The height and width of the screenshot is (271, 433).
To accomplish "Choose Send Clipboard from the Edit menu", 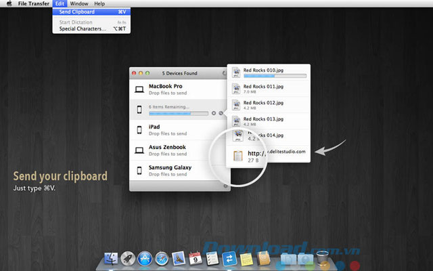I will coord(78,12).
